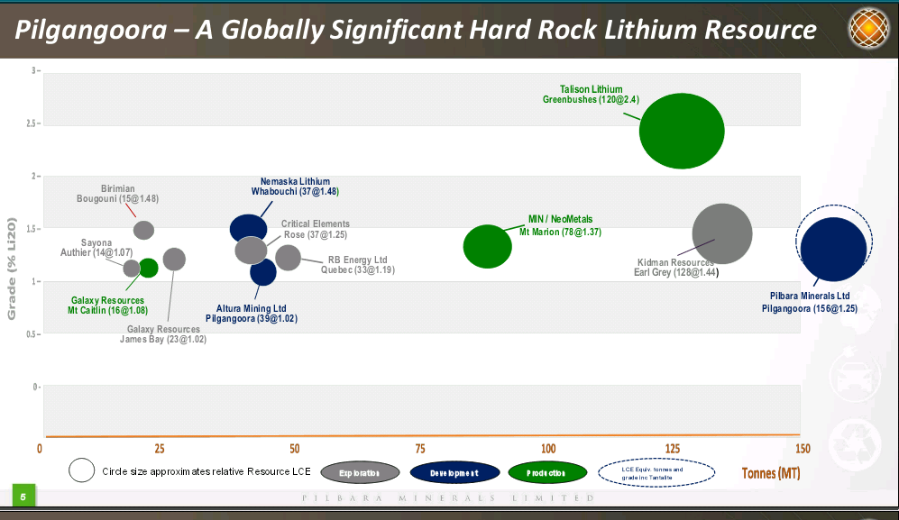Image resolution: width=899 pixels, height=520 pixels.
Task: Click the 25 tick on the tonnes axis
Action: coord(160,449)
